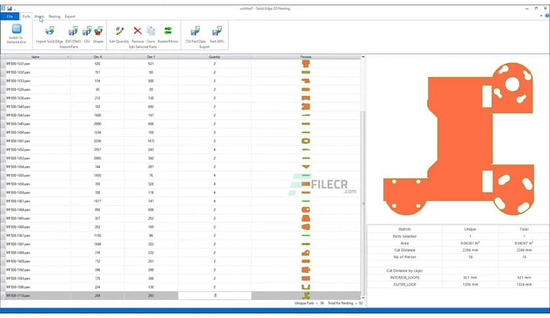Click the Clone parts icon
Screen dimensions: 550x318
click(151, 31)
